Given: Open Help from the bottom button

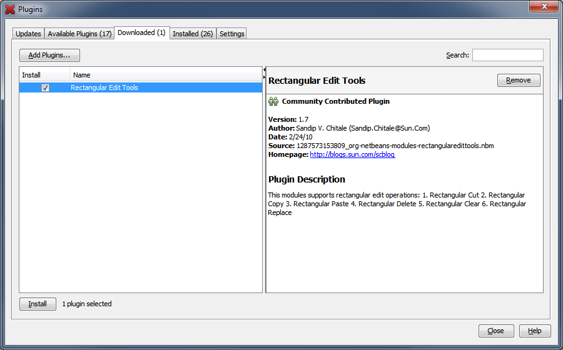Looking at the screenshot, I should [x=534, y=331].
